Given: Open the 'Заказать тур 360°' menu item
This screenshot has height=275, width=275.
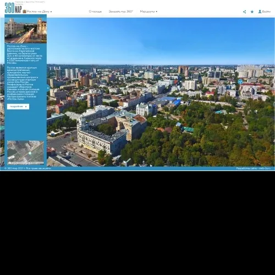Looking at the screenshot, I should (x=120, y=12).
